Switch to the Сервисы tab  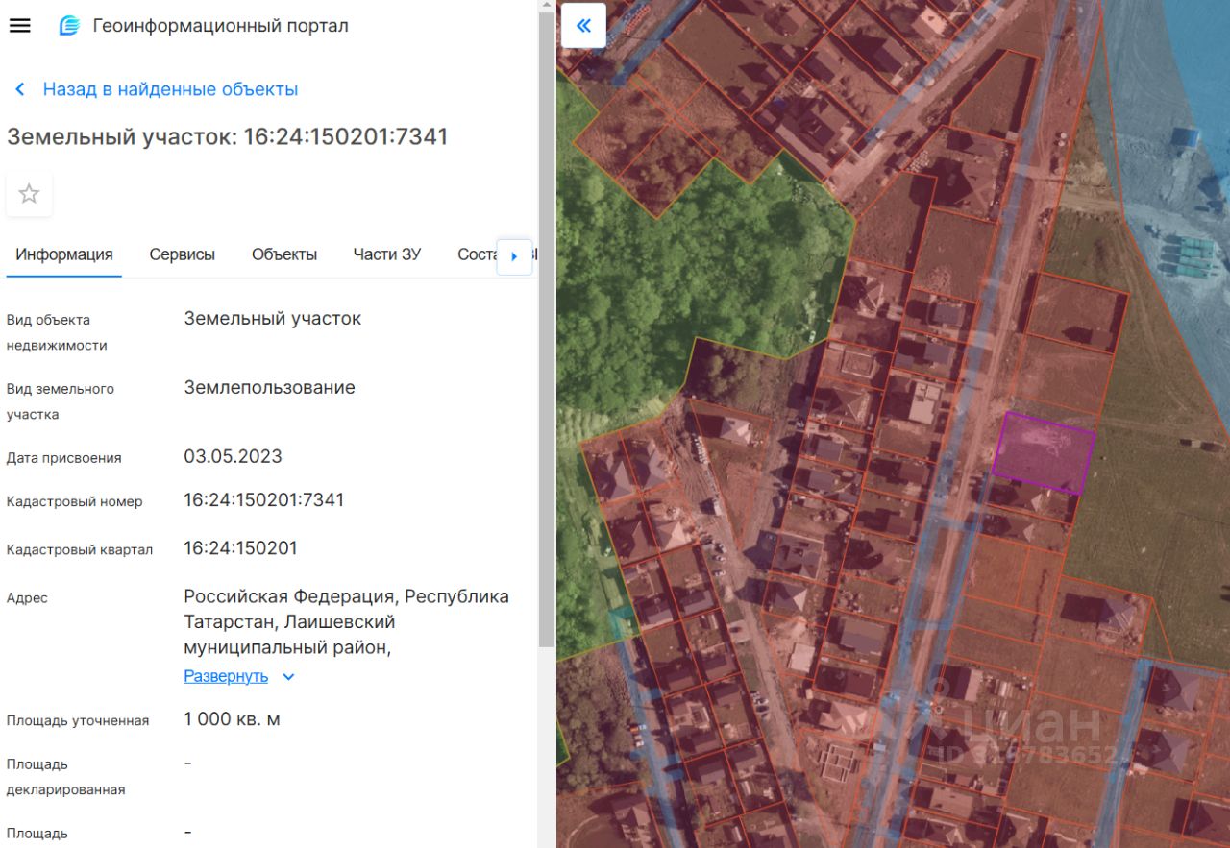click(x=183, y=254)
